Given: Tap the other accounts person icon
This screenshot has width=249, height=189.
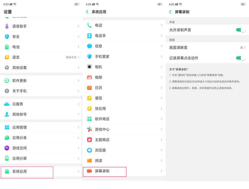Looking at the screenshot, I should pyautogui.click(x=7, y=114).
